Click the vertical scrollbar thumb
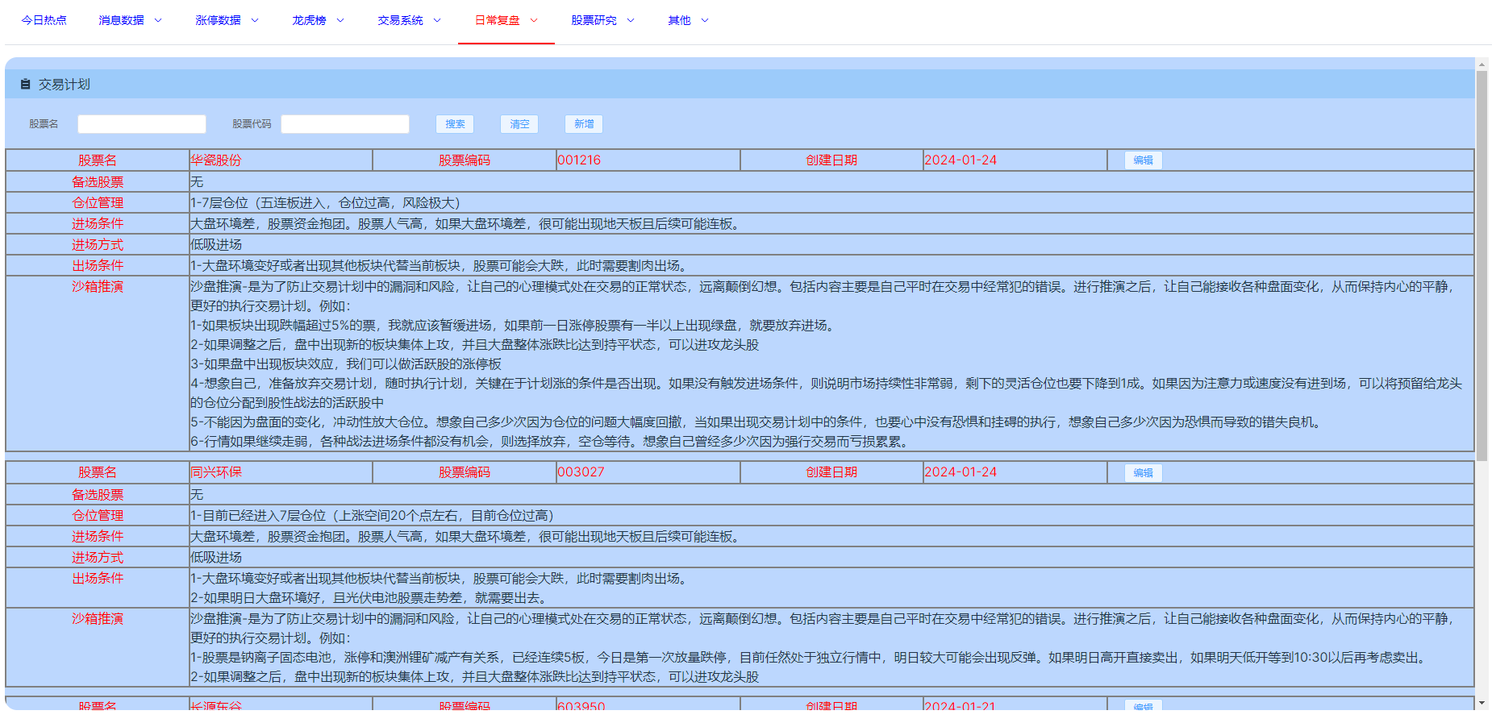The image size is (1496, 723). (1481, 266)
